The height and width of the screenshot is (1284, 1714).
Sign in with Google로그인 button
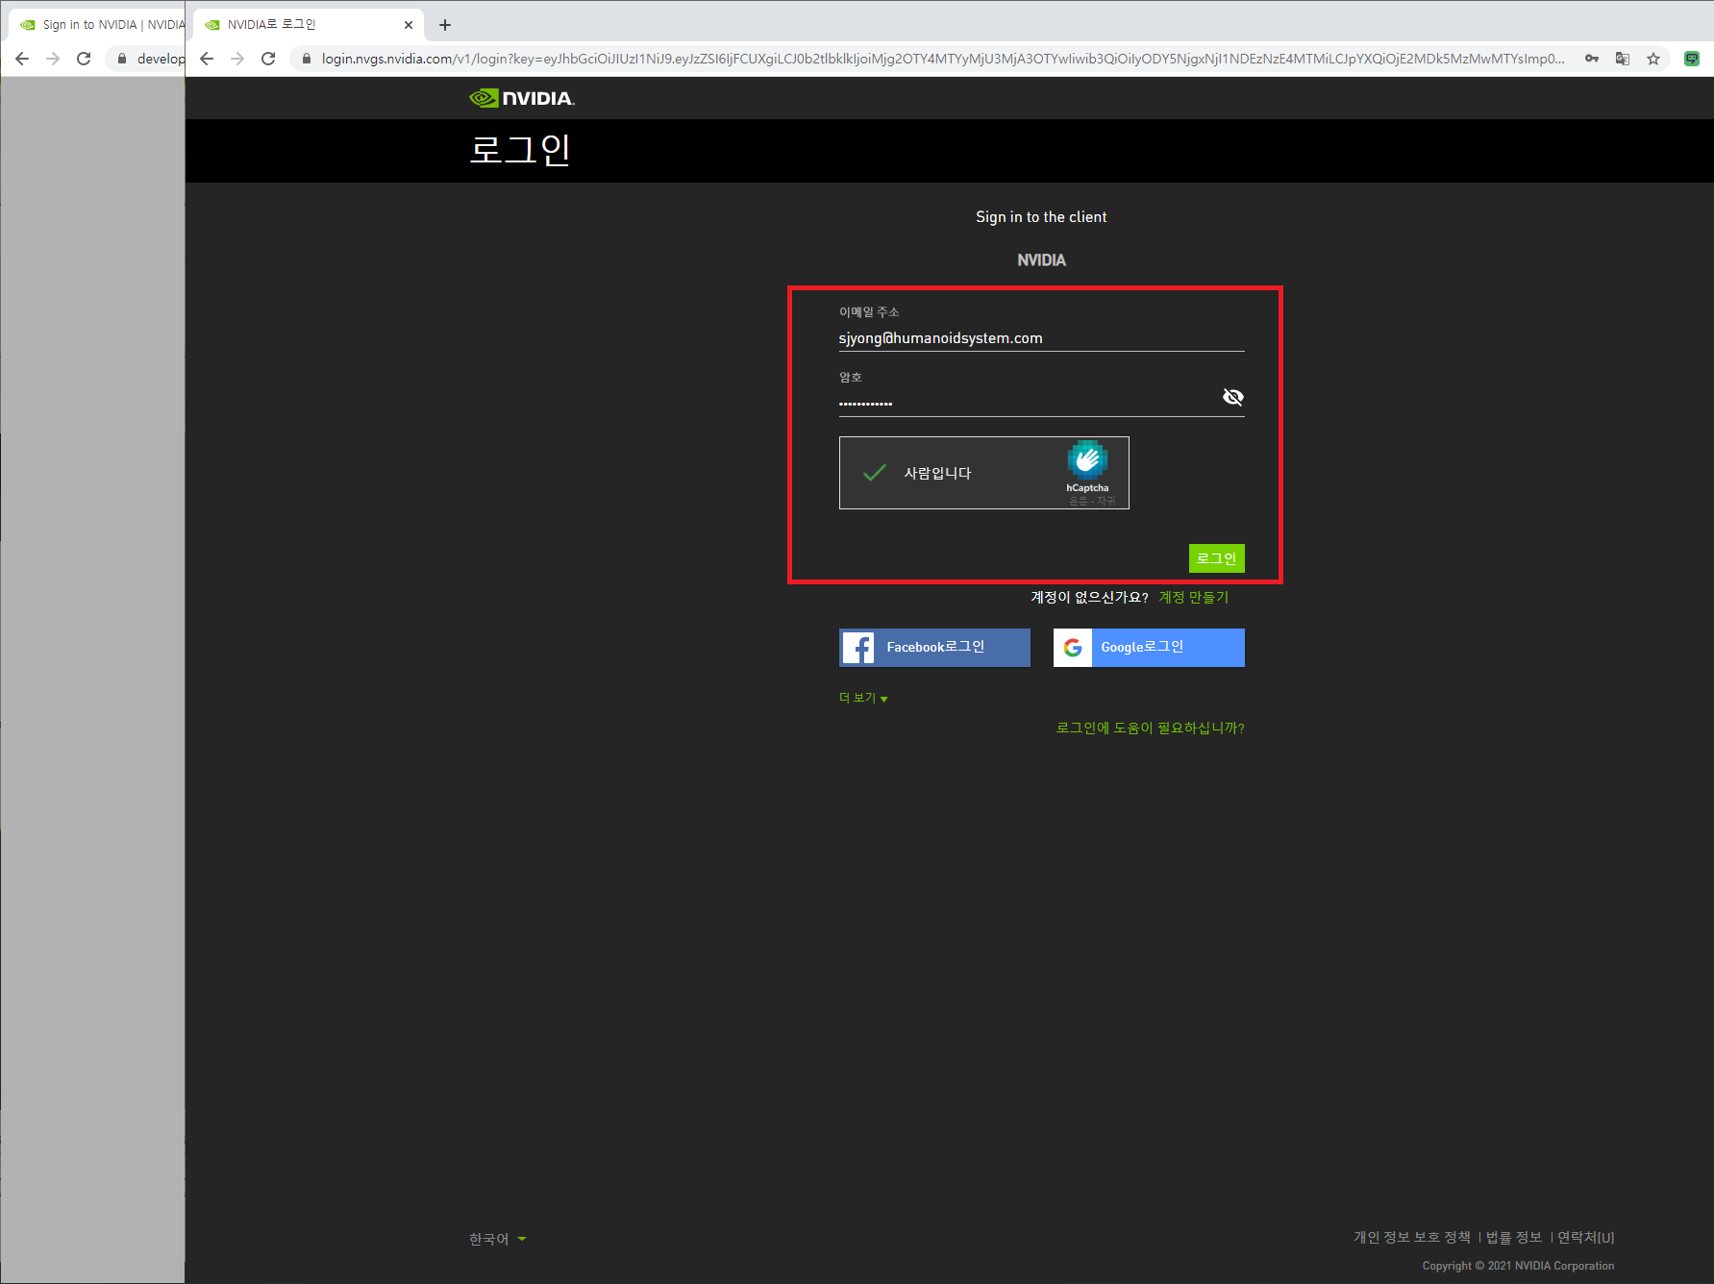[1149, 648]
